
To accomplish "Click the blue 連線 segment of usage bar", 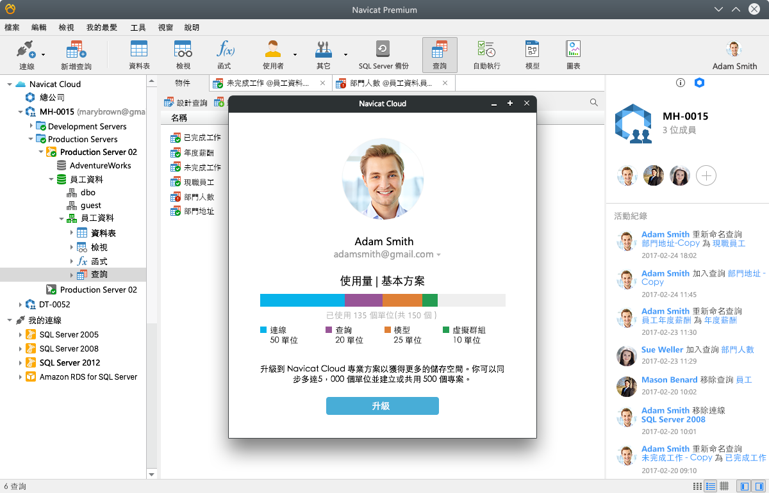I will [x=302, y=300].
